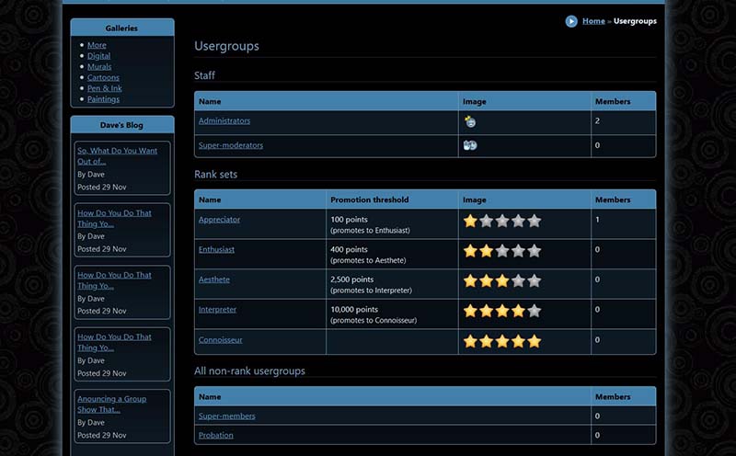
Task: Read 'So, What Do You Want Out of...' post
Action: (117, 155)
